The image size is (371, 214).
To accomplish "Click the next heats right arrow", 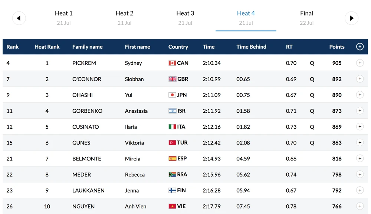I will [x=351, y=18].
